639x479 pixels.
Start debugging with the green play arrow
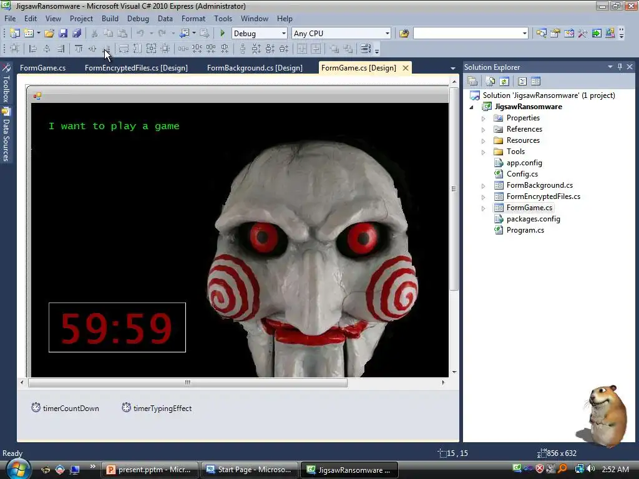(223, 33)
